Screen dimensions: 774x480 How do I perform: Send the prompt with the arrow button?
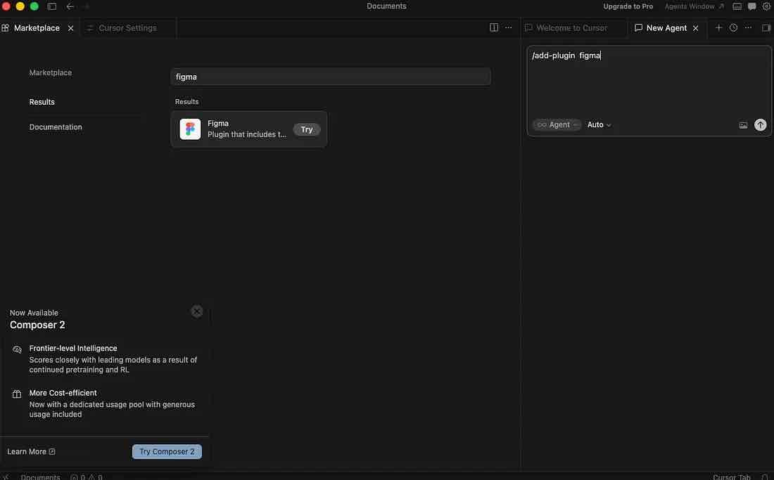pos(760,125)
